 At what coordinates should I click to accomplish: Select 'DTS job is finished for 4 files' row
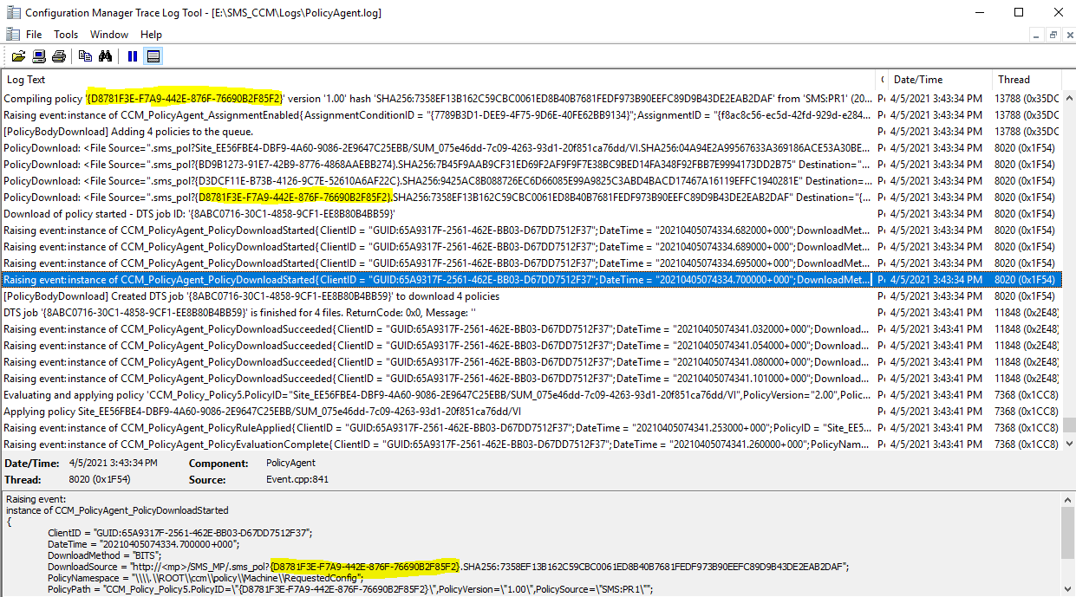(x=531, y=313)
